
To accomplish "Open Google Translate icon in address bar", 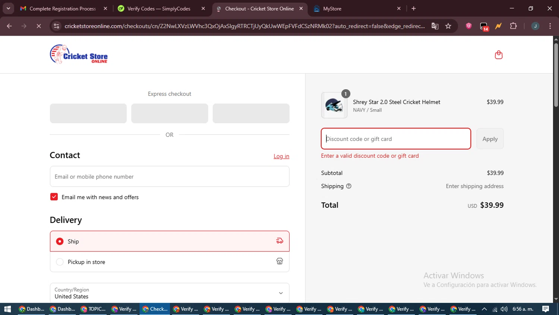I will pyautogui.click(x=435, y=26).
